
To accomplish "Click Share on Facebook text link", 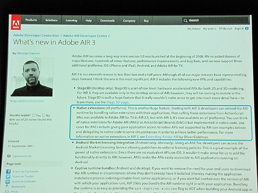I will [x=25, y=171].
